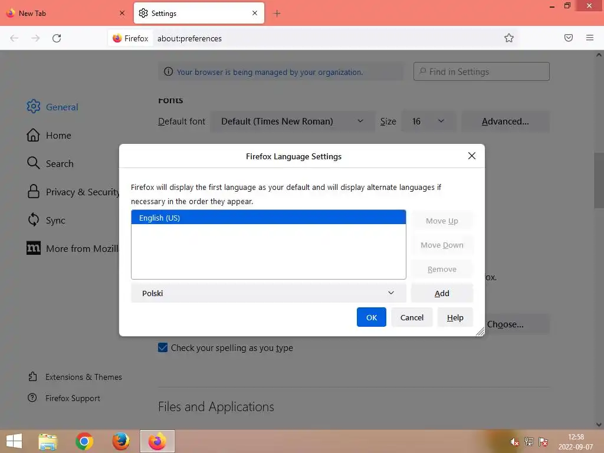Click the General gear icon in the sidebar
604x453 pixels.
click(x=34, y=107)
